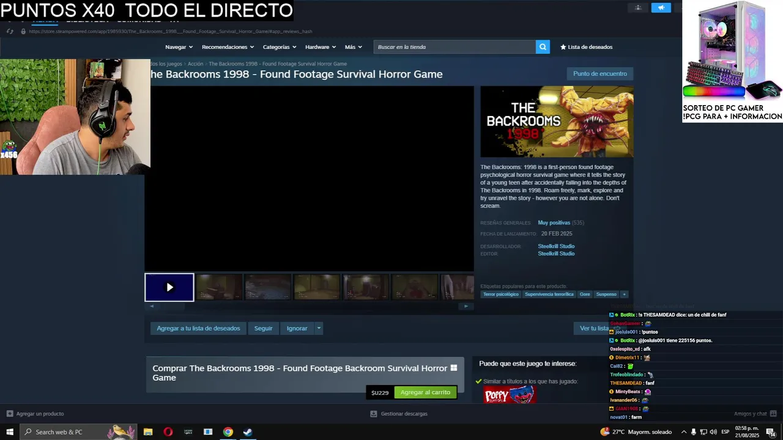Click the Seguir button
The image size is (783, 440).
click(263, 328)
